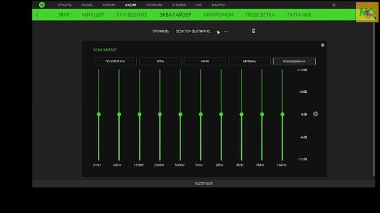Select the individual custom equalizer preset
The image size is (380, 213).
pos(294,62)
